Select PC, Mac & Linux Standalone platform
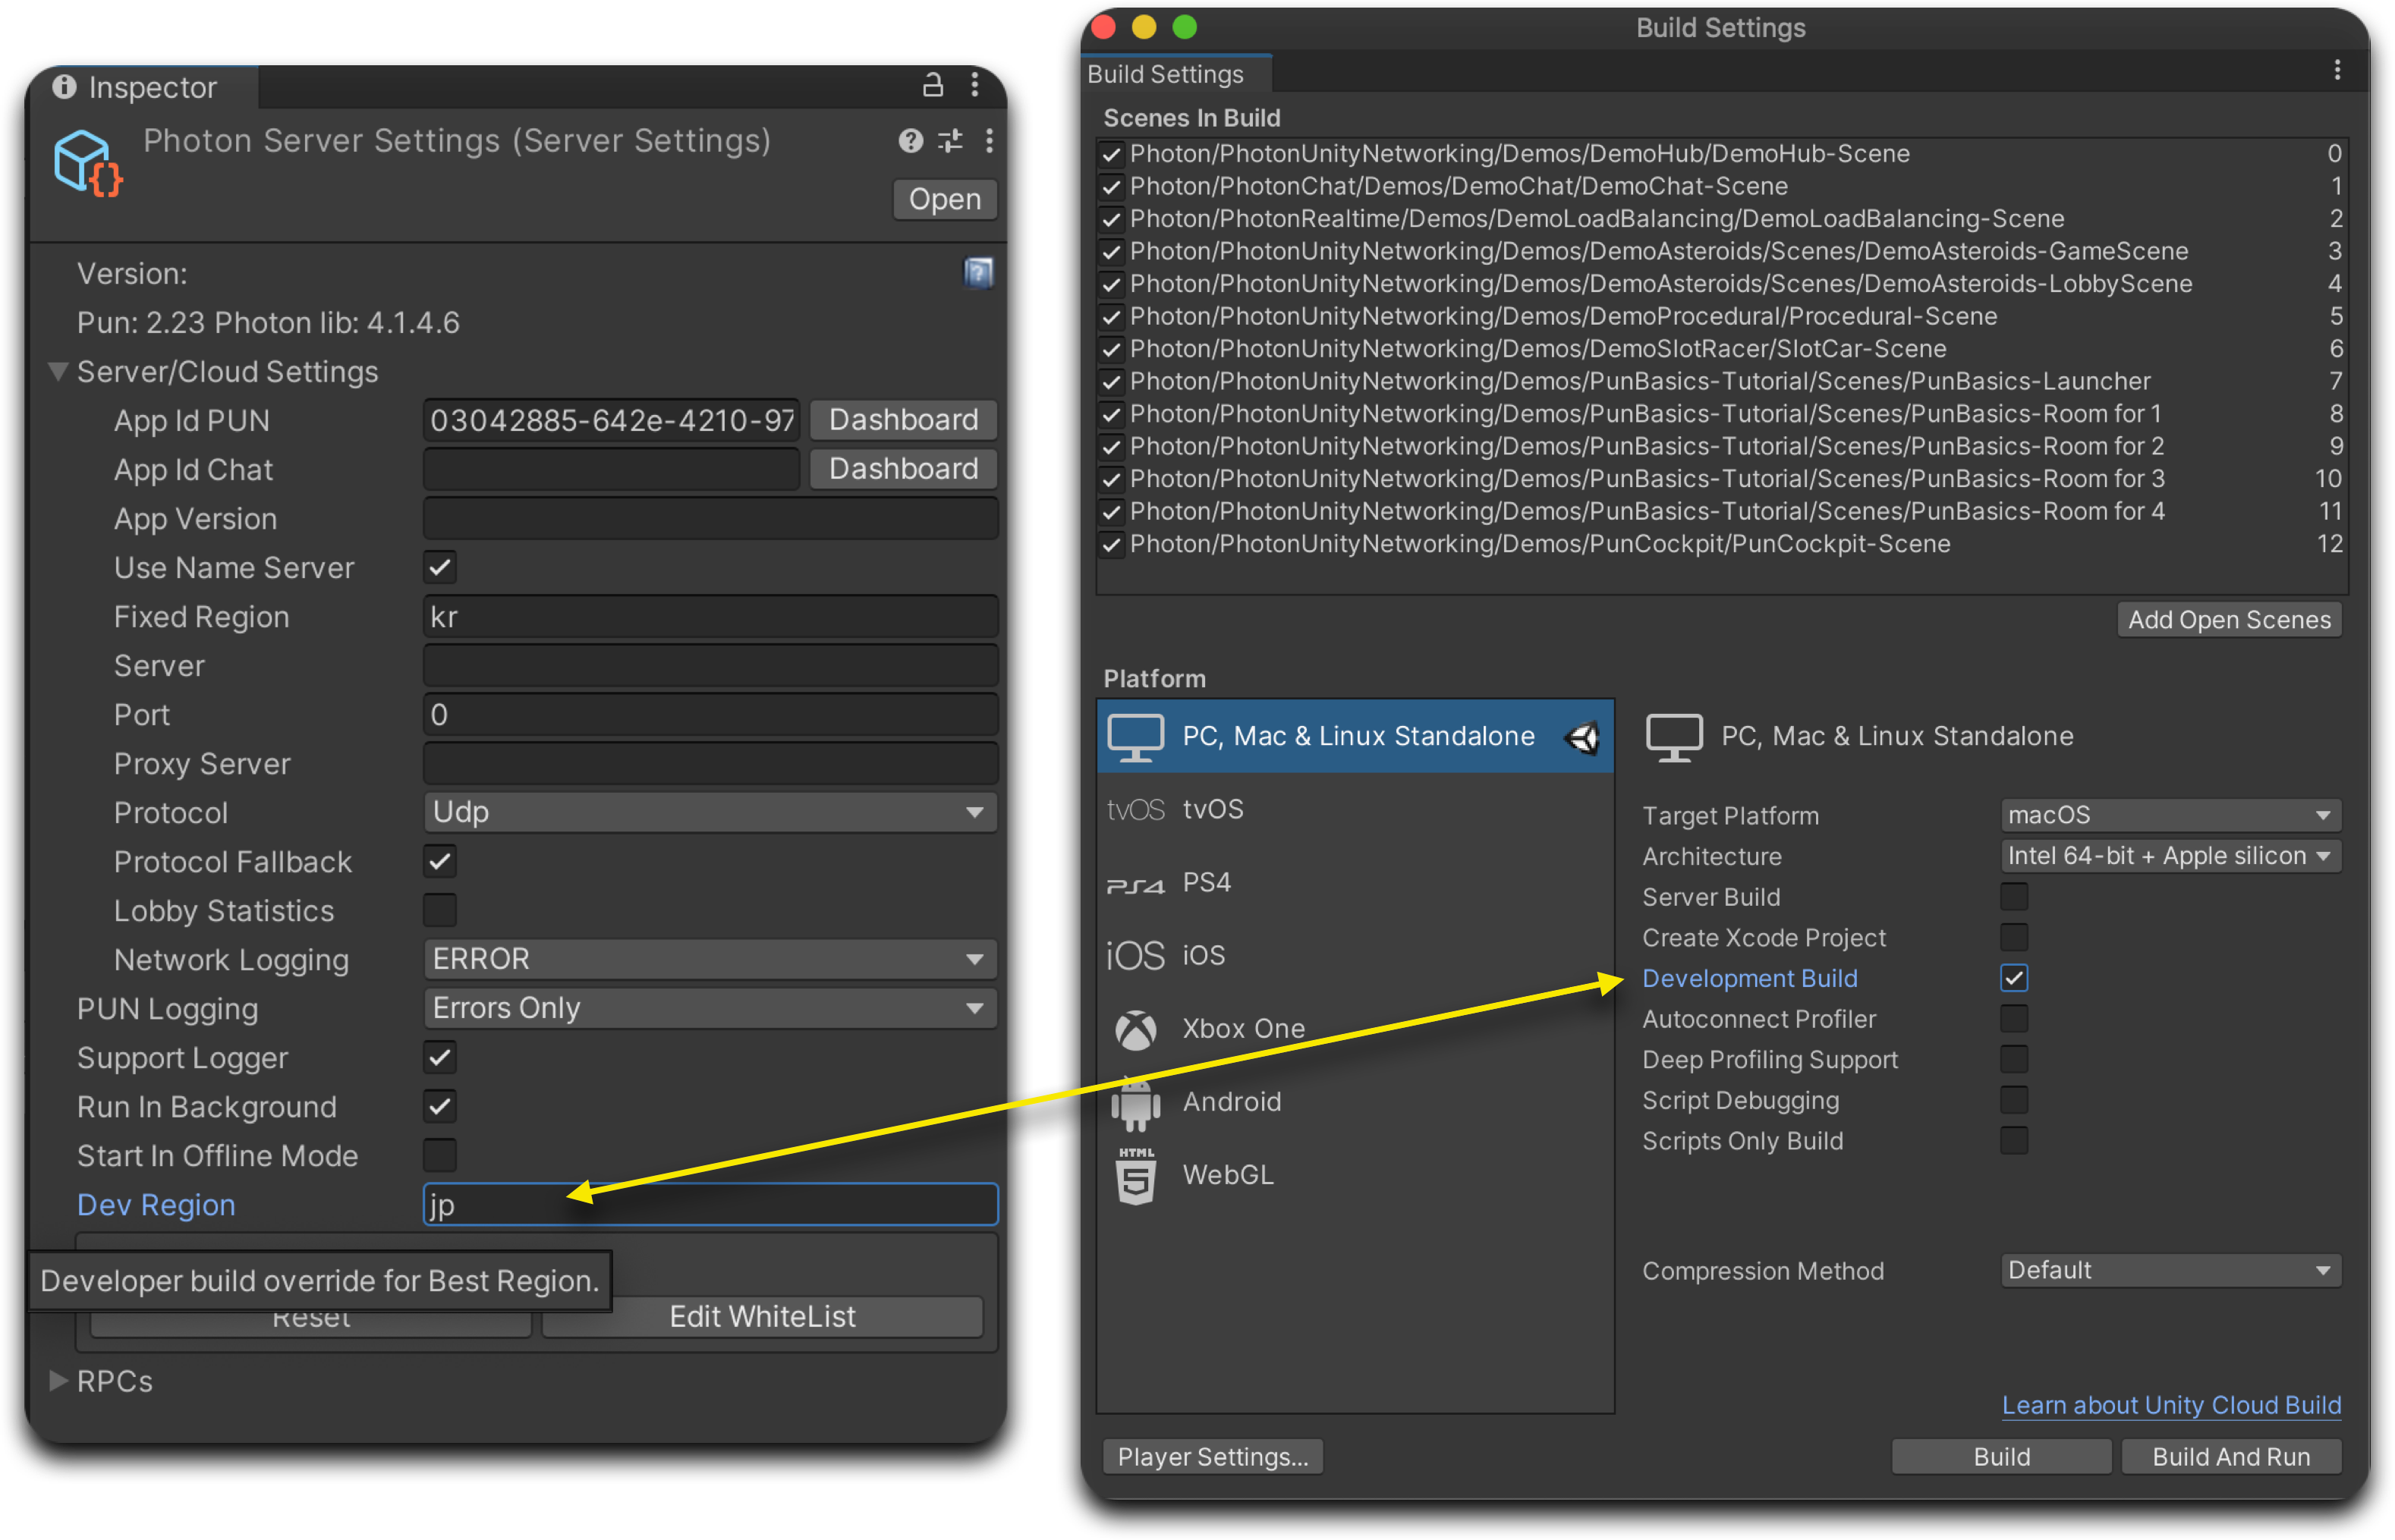Screen dimensions: 2395x1540 click(1355, 737)
